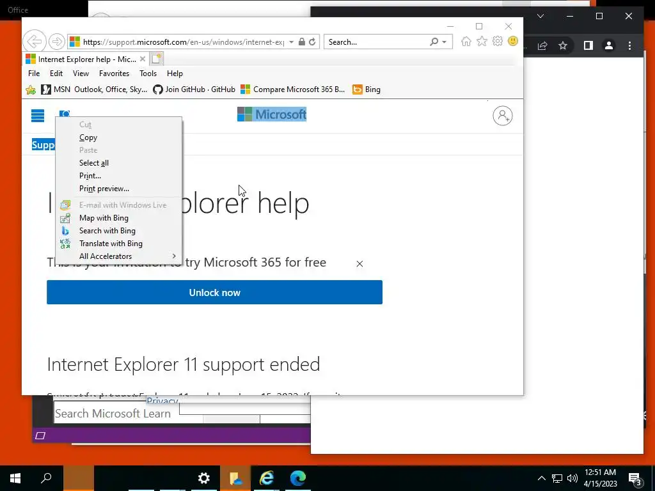The height and width of the screenshot is (491, 655).
Task: Expand All Accelerators submenu
Action: [118, 256]
